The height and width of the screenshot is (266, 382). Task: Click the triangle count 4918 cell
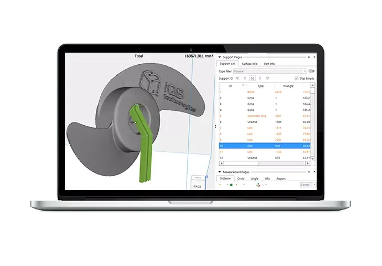278,92
